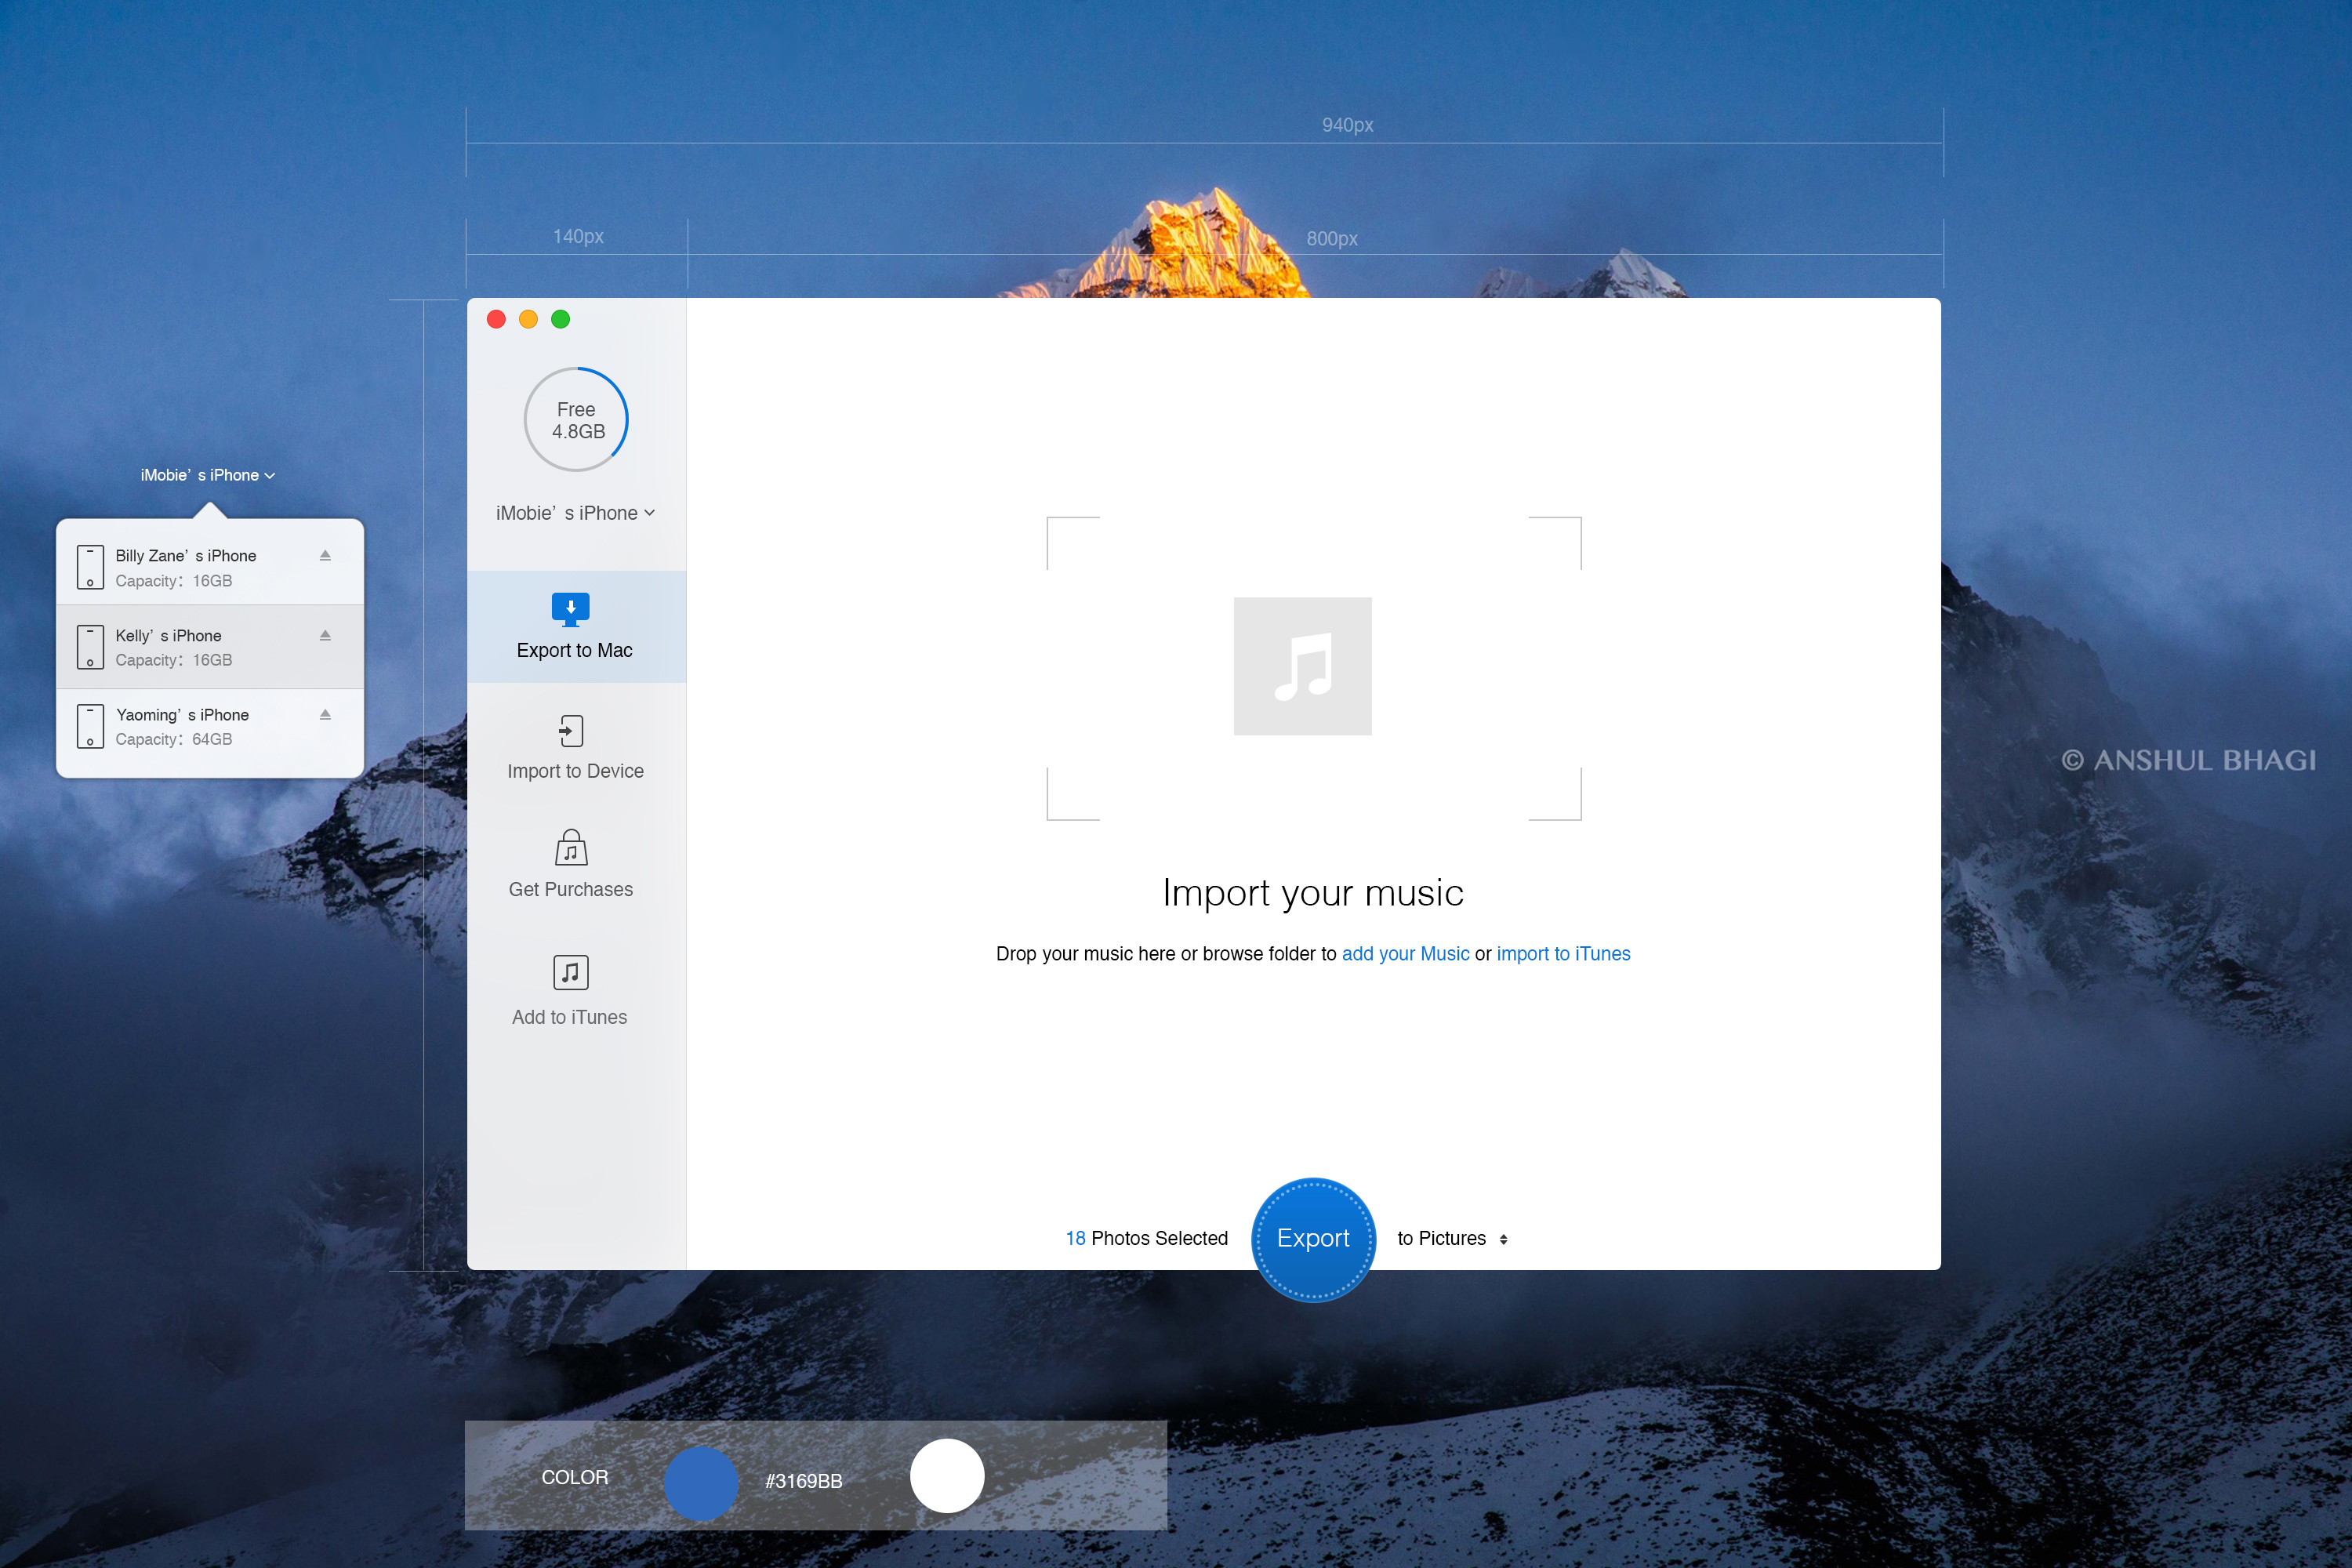Click the 'COLOR' label text
2352x1568 pixels.
click(574, 1477)
